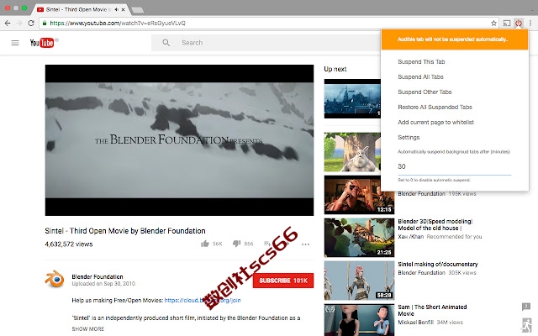Mute tab via speaker icon on tab
This screenshot has width=538, height=336.
(x=117, y=9)
